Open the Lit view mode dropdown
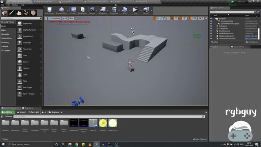This screenshot has width=261, height=147. point(64,18)
